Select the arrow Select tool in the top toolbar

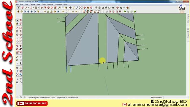(18, 8)
